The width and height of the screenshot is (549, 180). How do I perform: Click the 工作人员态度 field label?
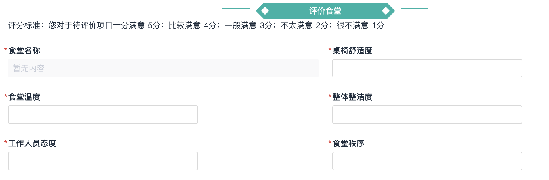[32, 143]
